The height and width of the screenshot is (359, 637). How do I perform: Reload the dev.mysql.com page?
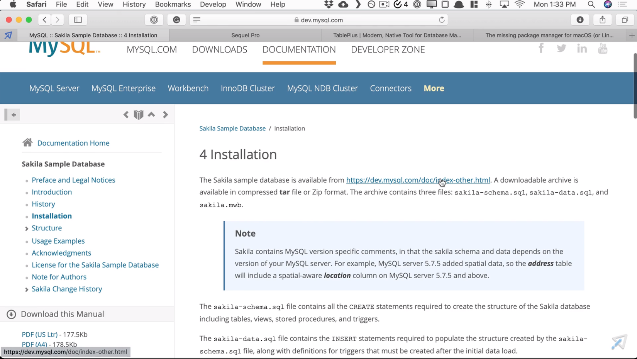tap(442, 20)
